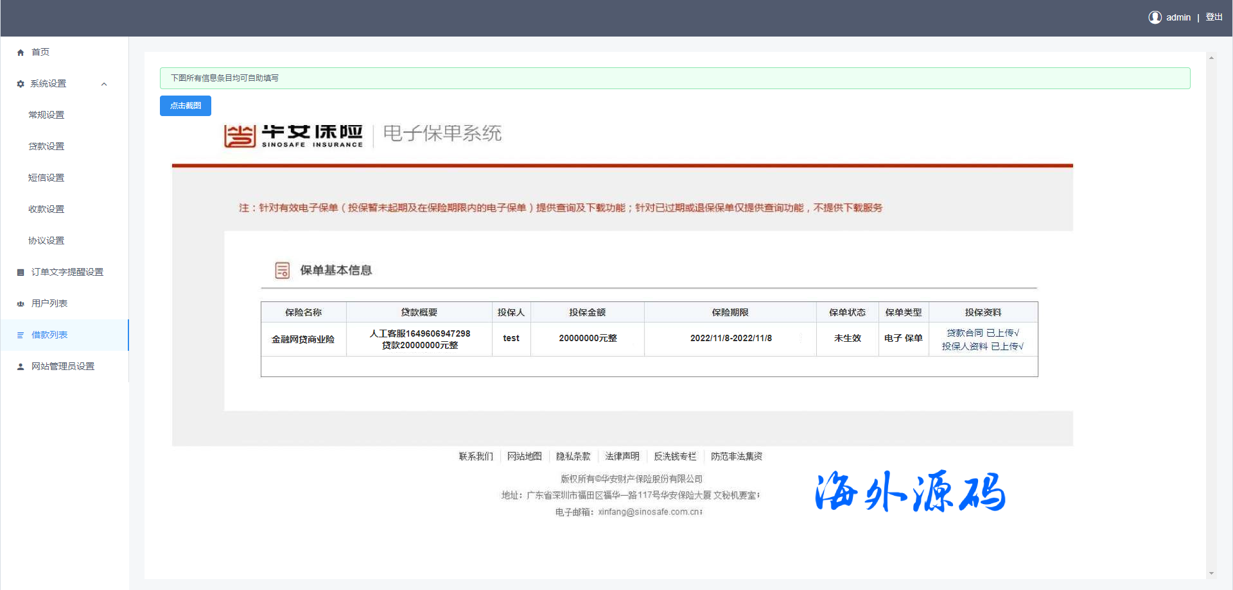1233x590 pixels.
Task: Click the website admin person icon
Action: point(21,367)
